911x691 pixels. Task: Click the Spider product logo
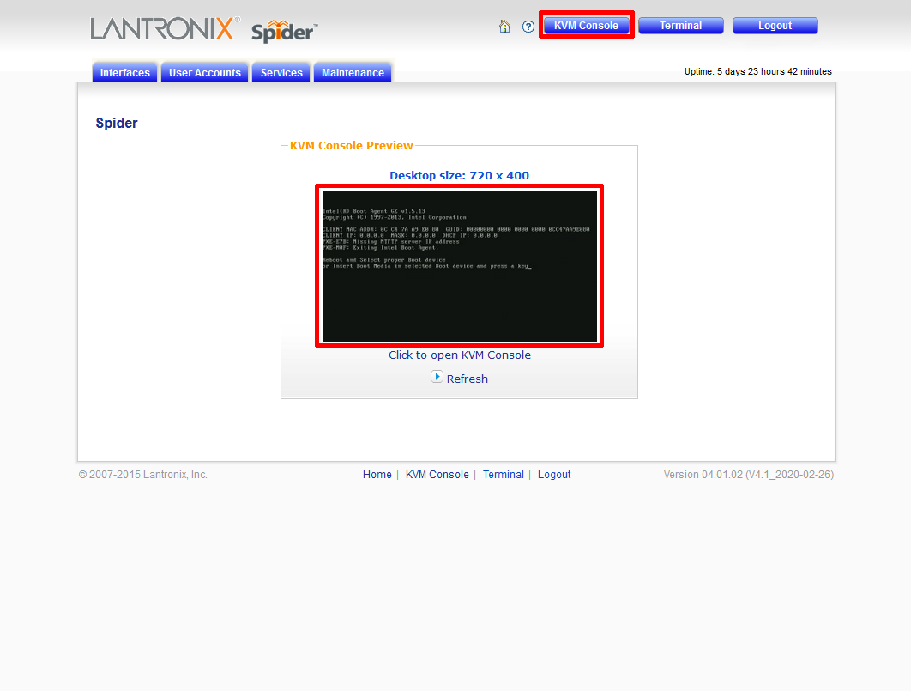point(284,32)
